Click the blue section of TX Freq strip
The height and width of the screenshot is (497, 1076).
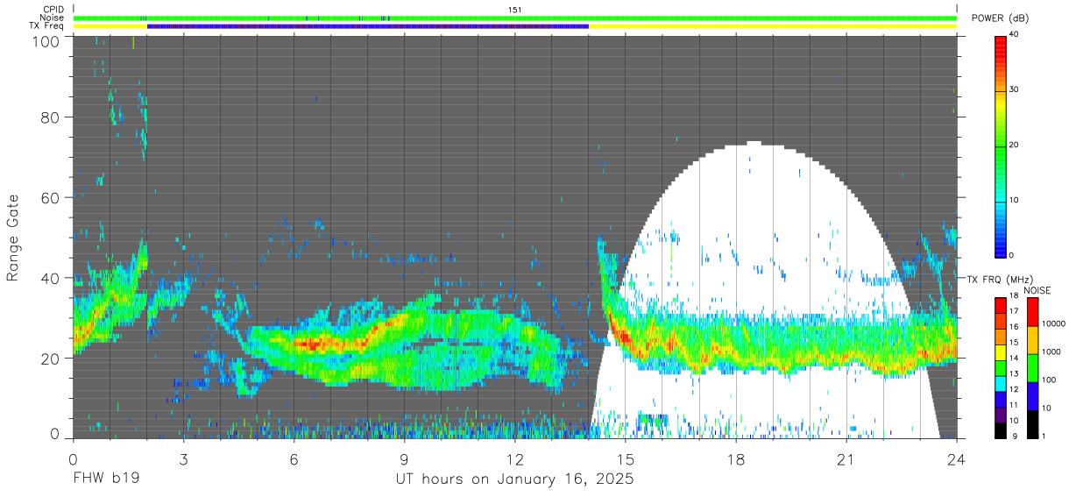click(368, 26)
